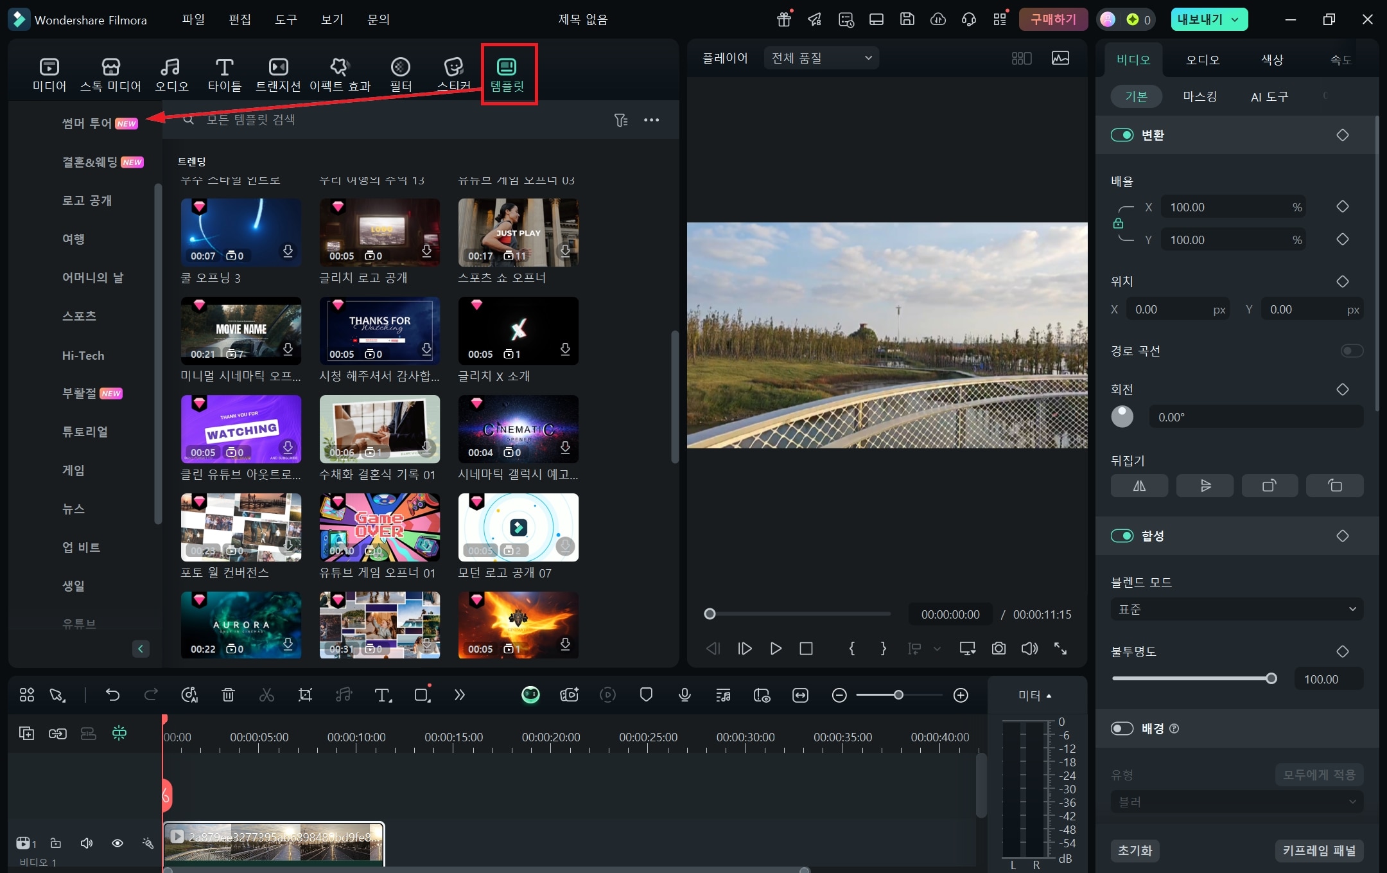1387x873 pixels.
Task: Click the flip horizontal icon under 뒤집기
Action: point(1139,486)
